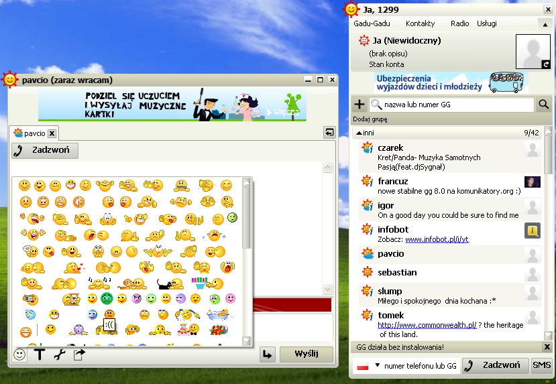The width and height of the screenshot is (556, 384).
Task: Click infobot's yellow info avatar
Action: tap(533, 231)
